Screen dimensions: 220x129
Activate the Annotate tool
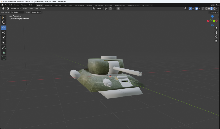(x=4, y=48)
